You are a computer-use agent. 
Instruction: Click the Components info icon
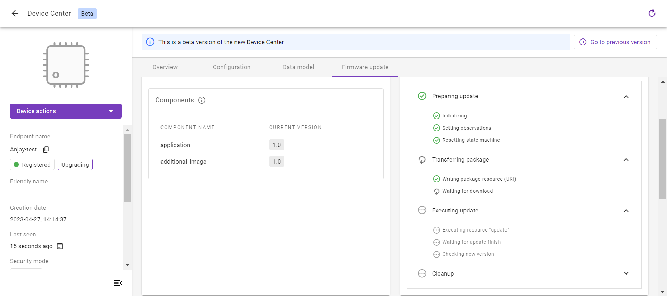point(202,100)
